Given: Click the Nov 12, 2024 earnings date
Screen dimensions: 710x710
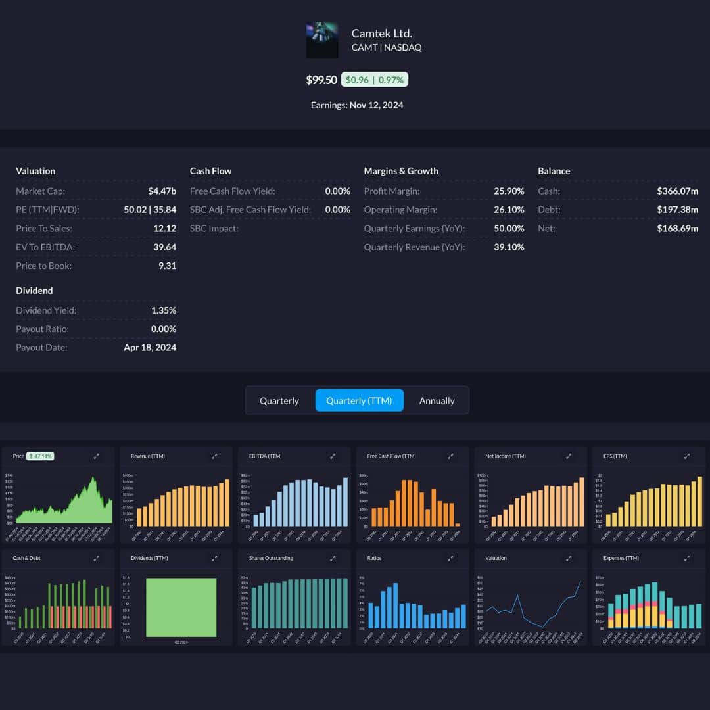Looking at the screenshot, I should point(376,105).
